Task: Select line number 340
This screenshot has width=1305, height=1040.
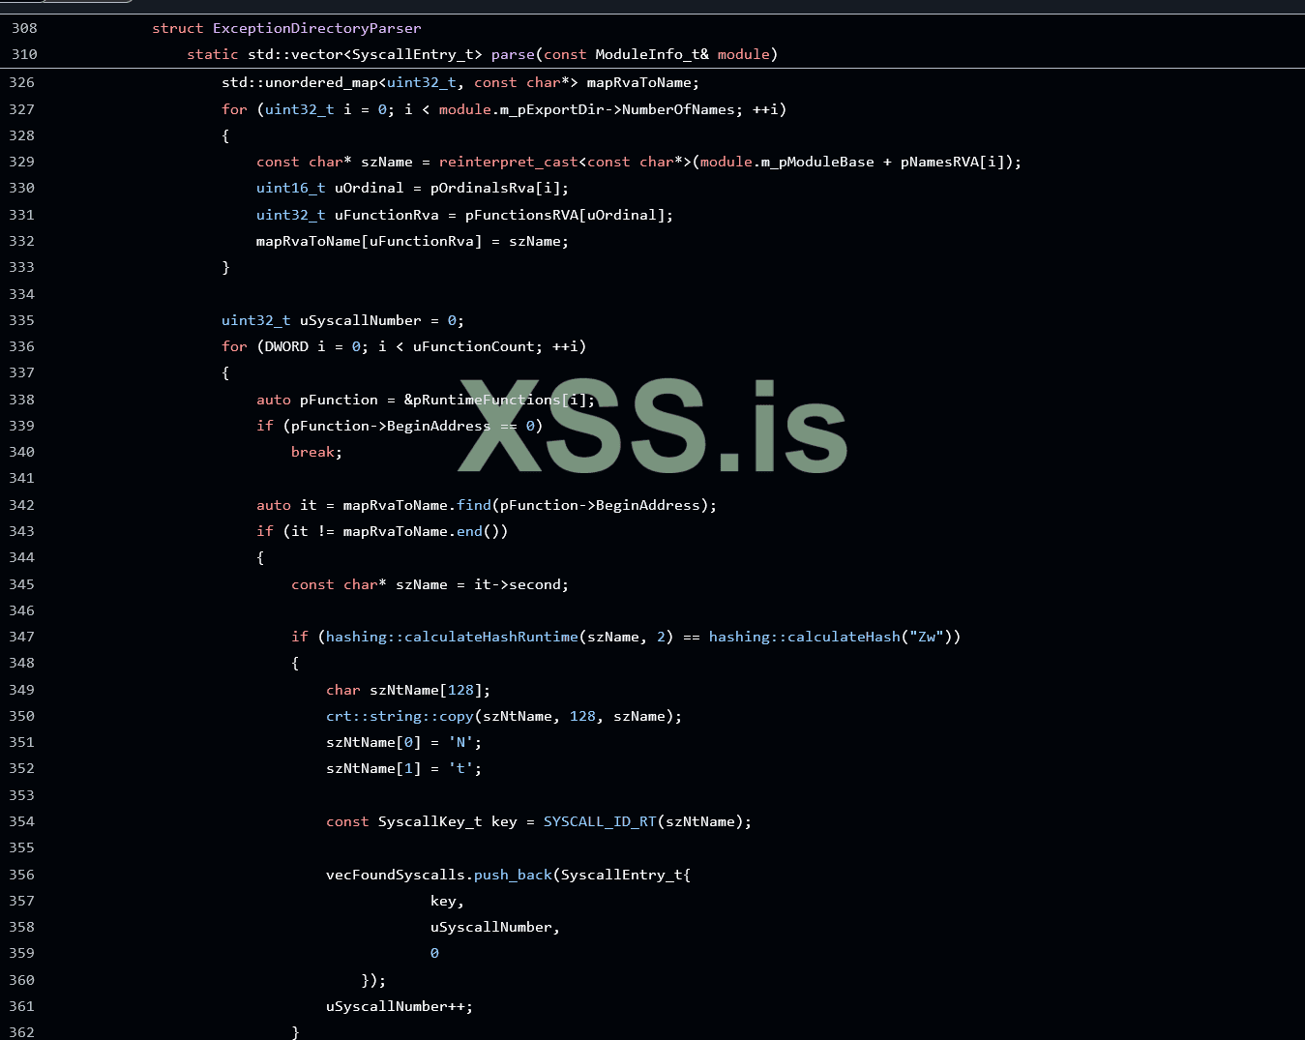Action: click(x=21, y=452)
